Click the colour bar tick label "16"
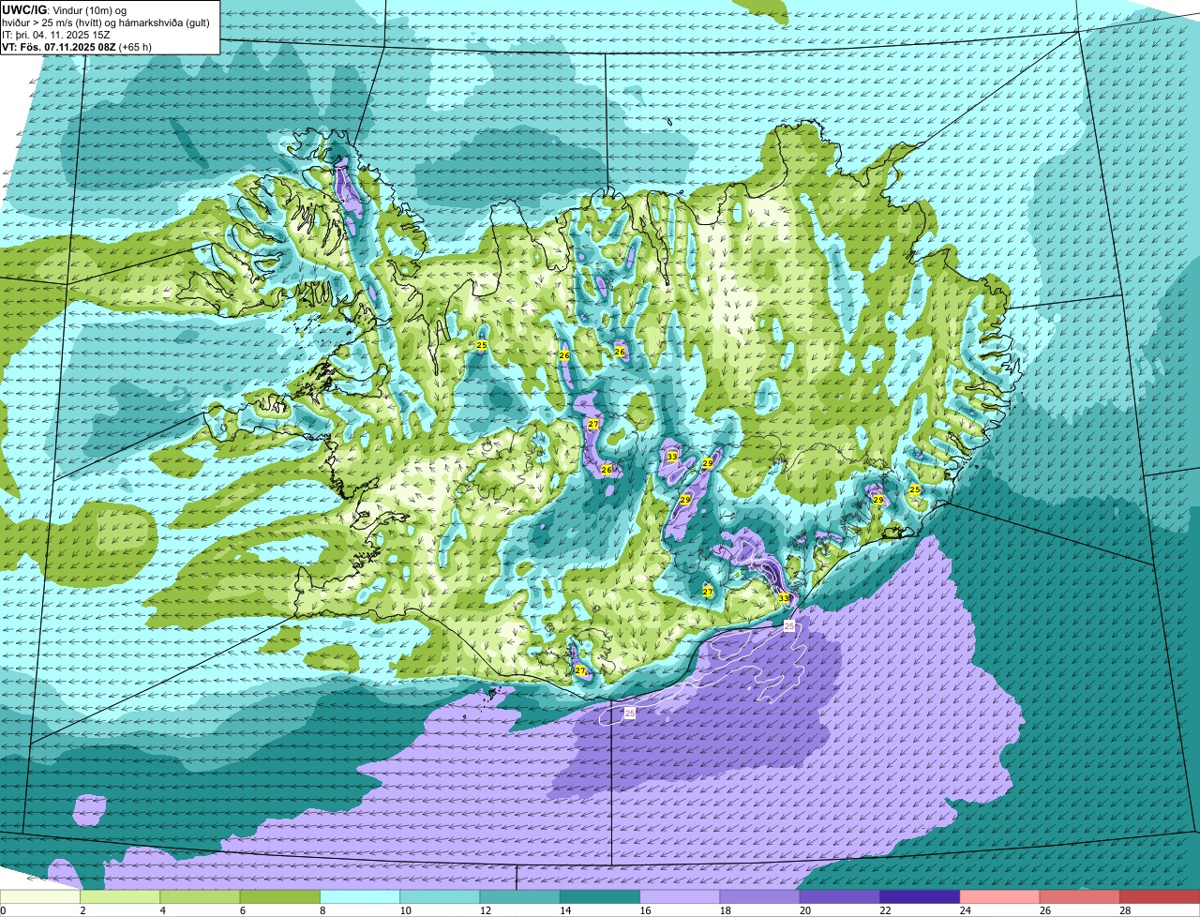Viewport: 1200px width, 917px height. click(x=645, y=910)
